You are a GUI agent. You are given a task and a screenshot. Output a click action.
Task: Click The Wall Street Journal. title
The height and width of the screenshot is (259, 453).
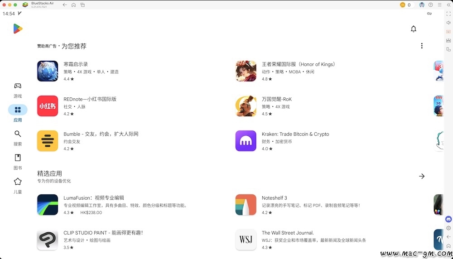point(288,233)
